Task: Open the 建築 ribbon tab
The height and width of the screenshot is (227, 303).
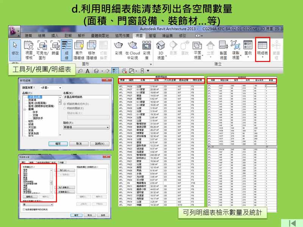Action: (28, 36)
